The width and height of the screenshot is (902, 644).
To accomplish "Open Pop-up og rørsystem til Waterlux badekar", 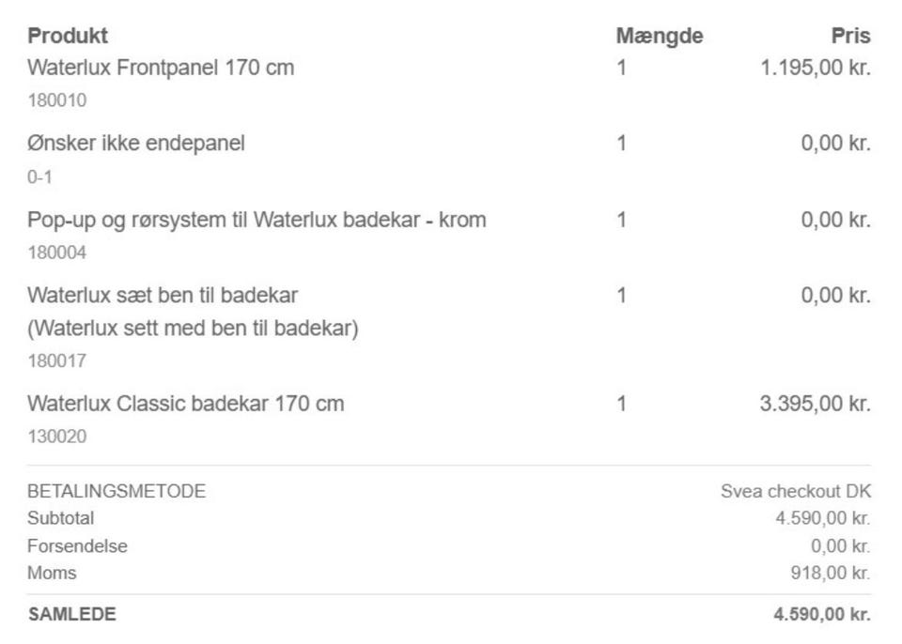I will pos(257,221).
